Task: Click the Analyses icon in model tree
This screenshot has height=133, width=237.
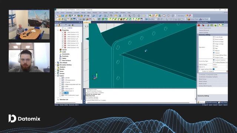Action: tap(58, 67)
